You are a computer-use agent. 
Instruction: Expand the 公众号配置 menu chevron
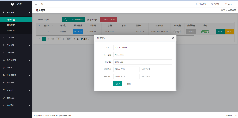[x=29, y=75]
